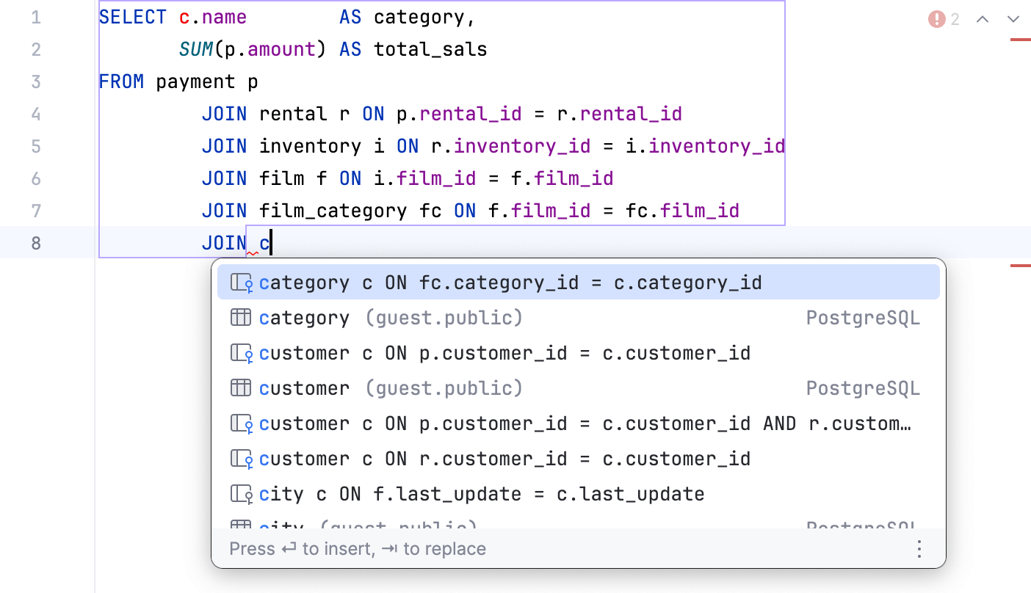
Task: Select customer c ON p.customer_id = c.customer_id
Action: click(x=504, y=354)
